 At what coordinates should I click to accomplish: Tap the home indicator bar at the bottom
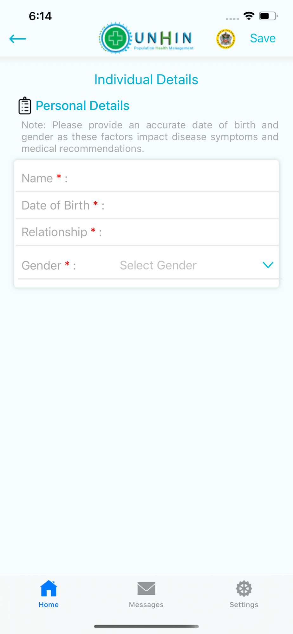(x=146, y=626)
